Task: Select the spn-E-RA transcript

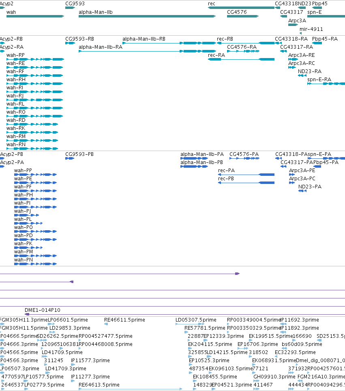Action: click(x=326, y=84)
